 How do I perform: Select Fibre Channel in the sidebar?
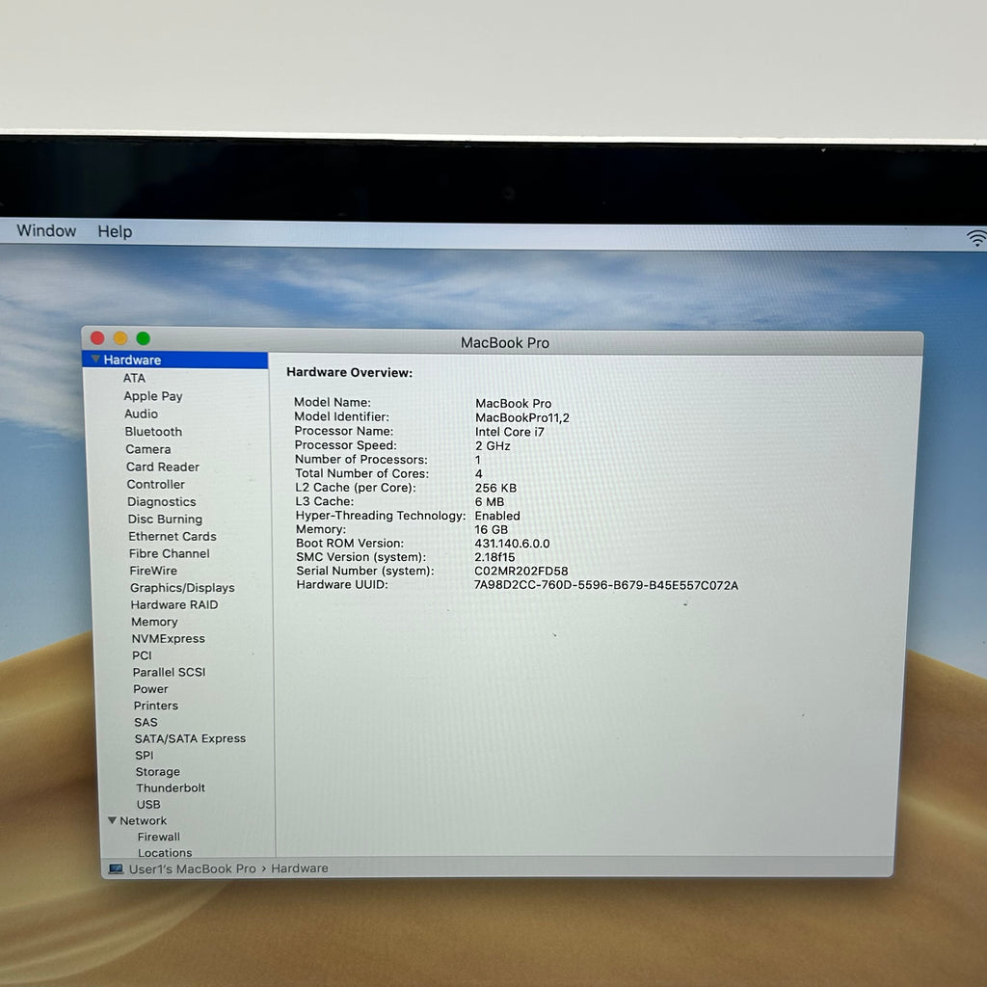(x=170, y=553)
